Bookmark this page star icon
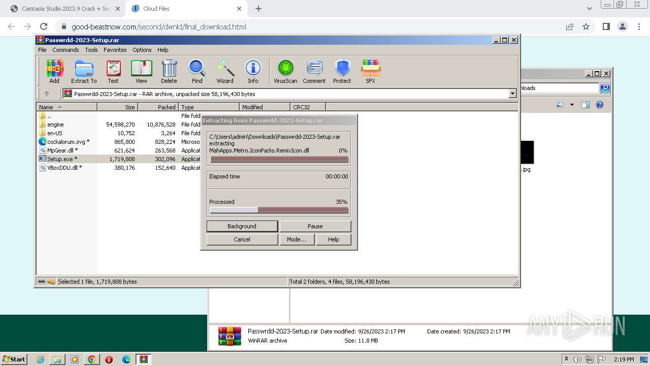Screen dimensions: 650x366 [x=586, y=26]
